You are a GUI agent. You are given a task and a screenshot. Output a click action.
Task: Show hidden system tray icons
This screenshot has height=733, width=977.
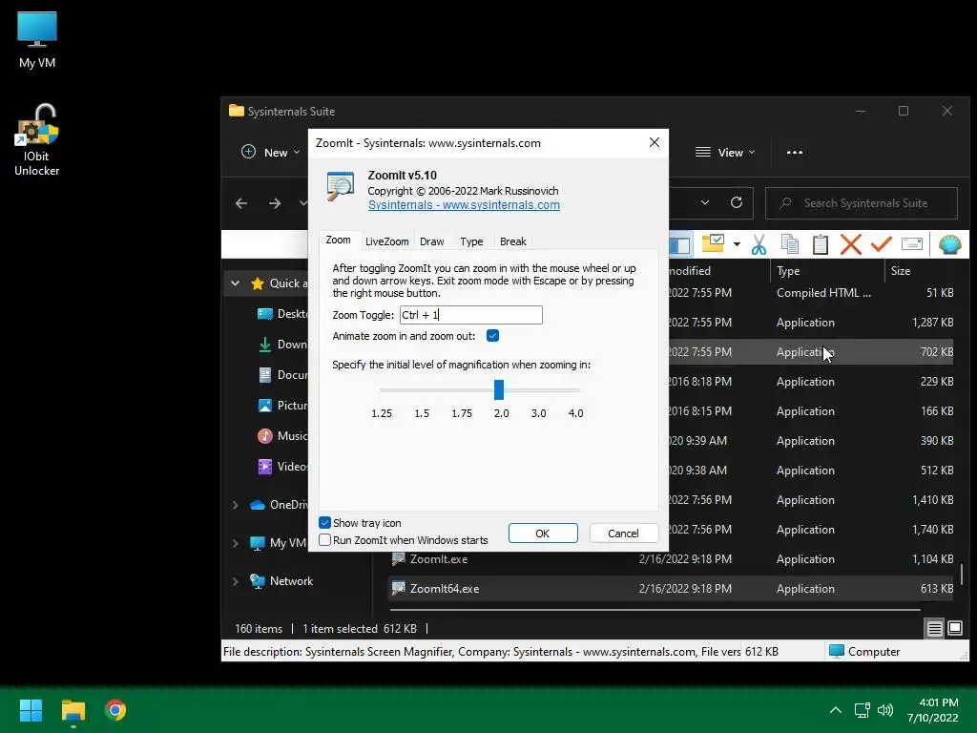[x=836, y=710]
